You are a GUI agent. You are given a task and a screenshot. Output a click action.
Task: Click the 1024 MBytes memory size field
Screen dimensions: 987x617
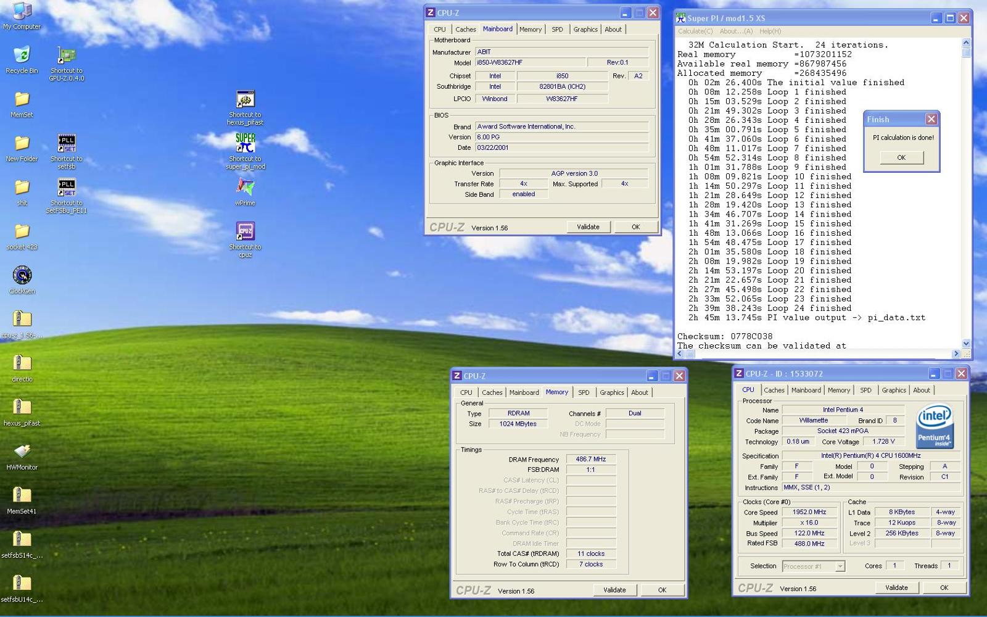pyautogui.click(x=518, y=424)
